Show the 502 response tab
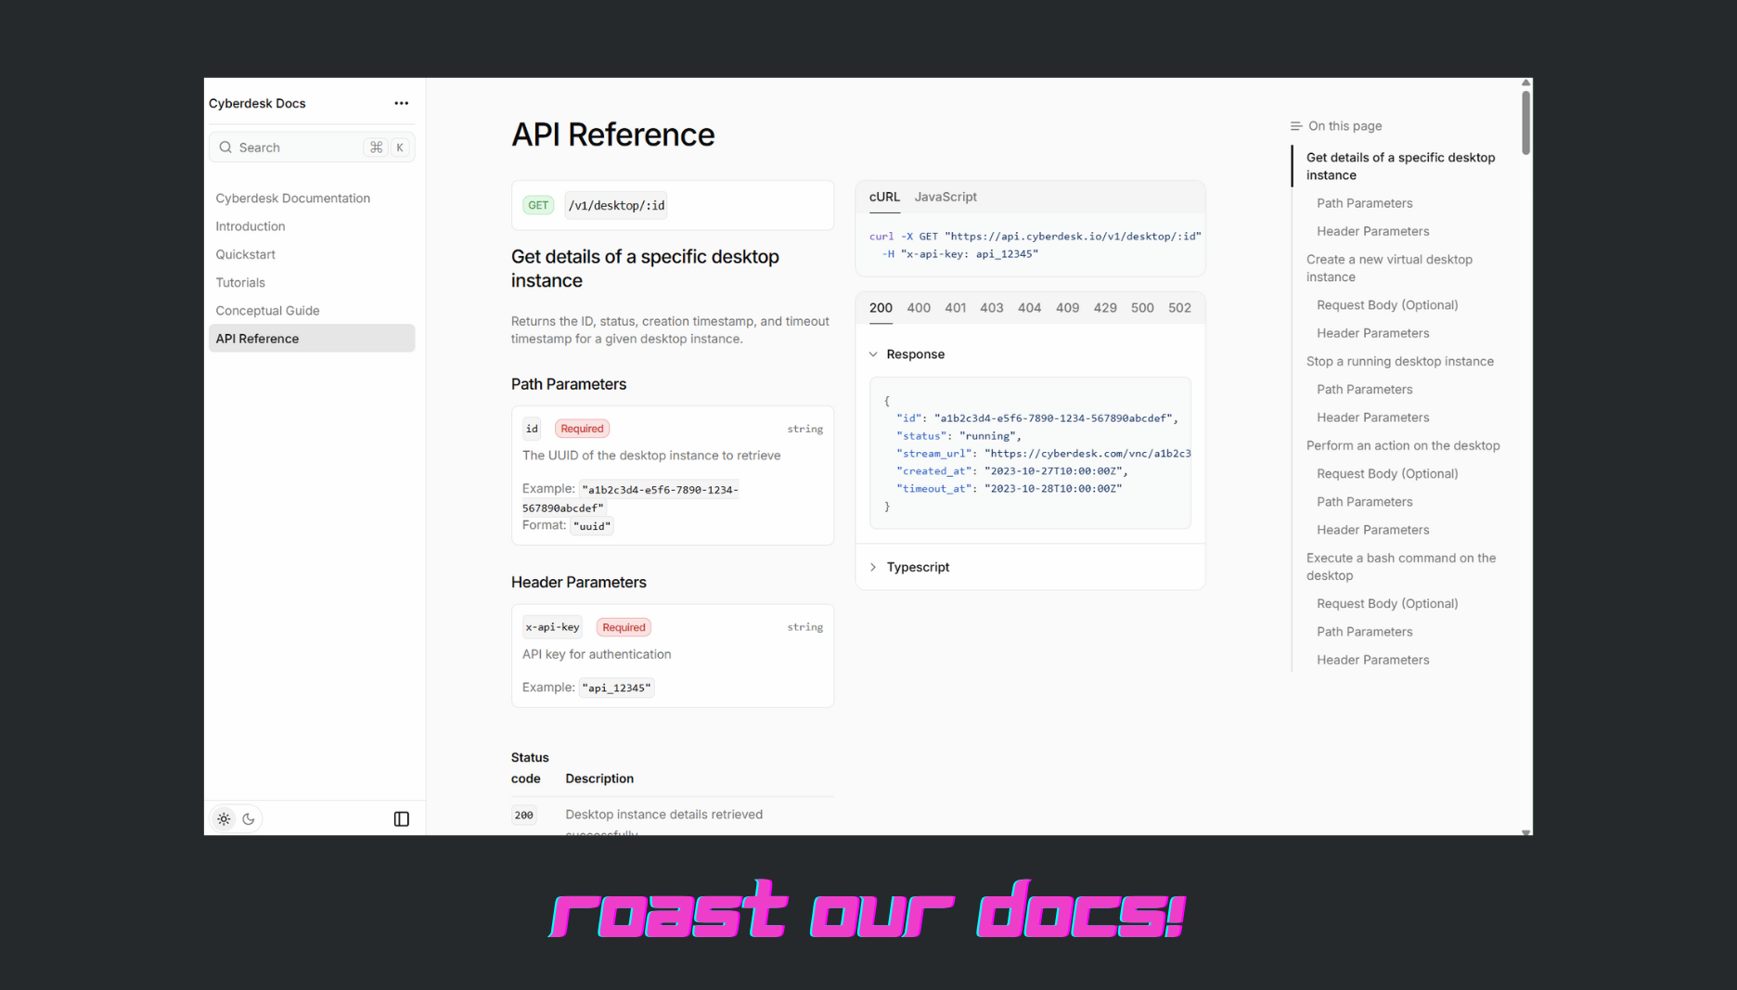The image size is (1737, 990). 1179,308
